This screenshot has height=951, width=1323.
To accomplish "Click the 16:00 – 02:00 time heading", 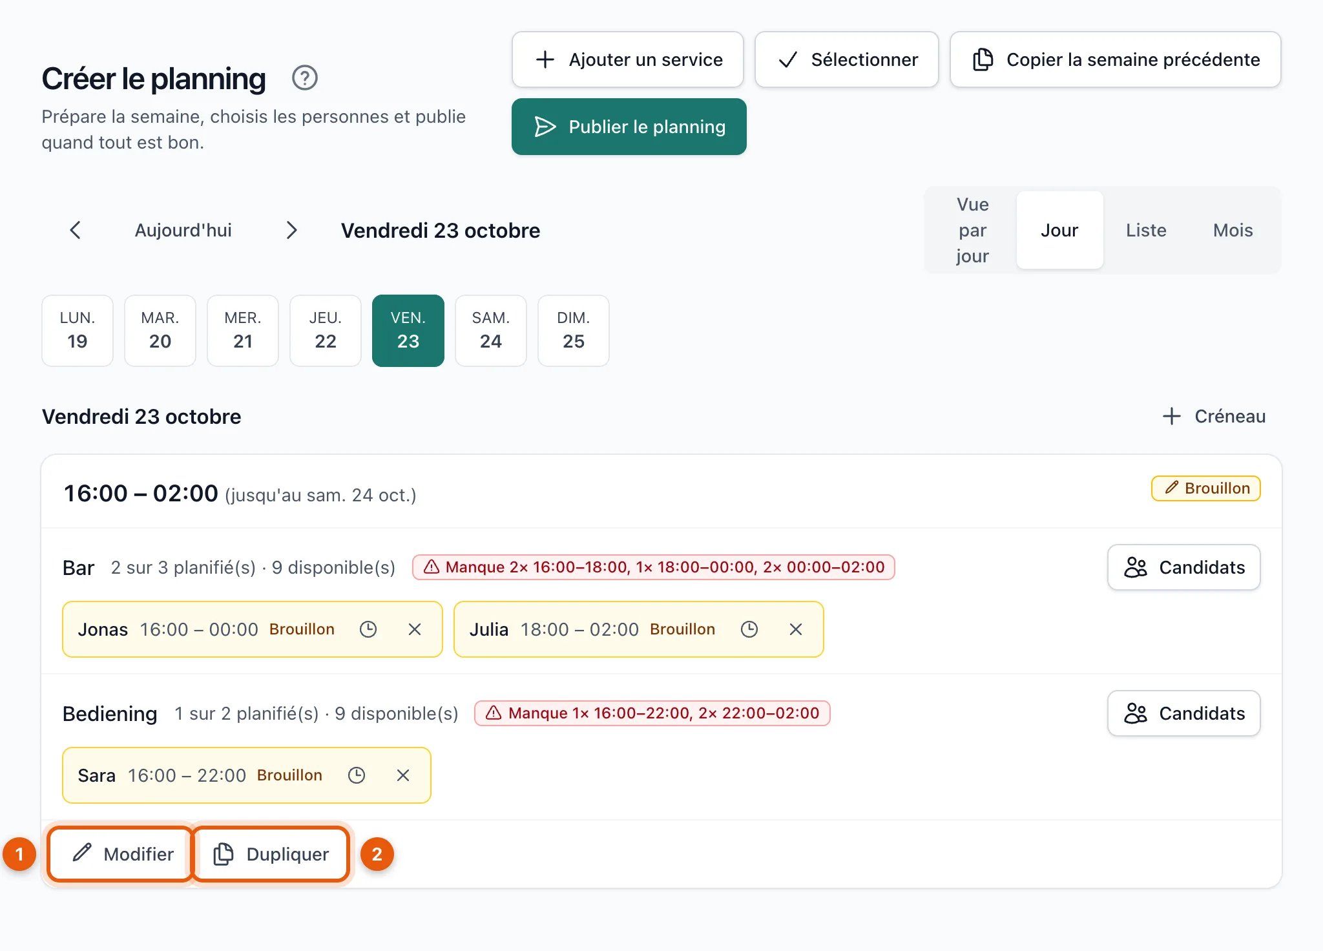I will tap(141, 494).
